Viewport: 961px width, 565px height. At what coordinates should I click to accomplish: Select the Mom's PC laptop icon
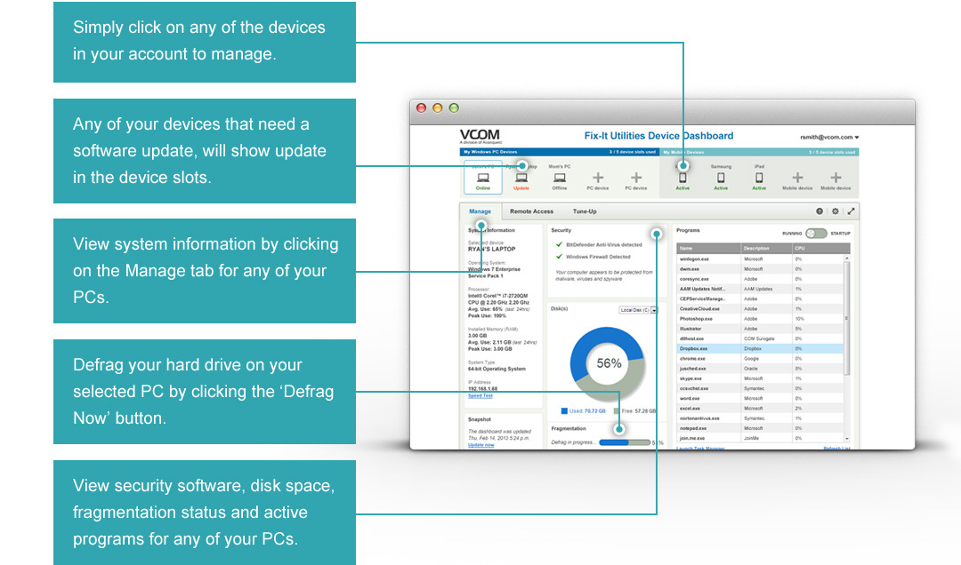tap(560, 178)
